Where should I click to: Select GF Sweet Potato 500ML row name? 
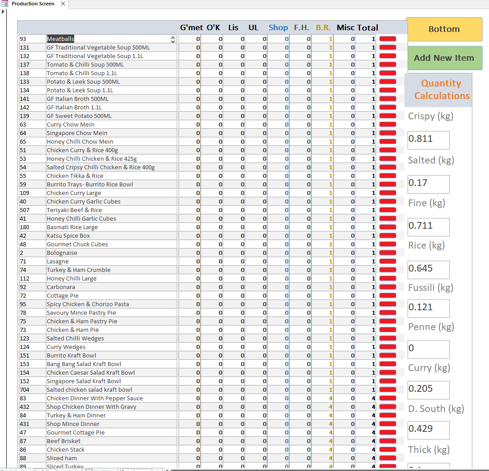111,116
